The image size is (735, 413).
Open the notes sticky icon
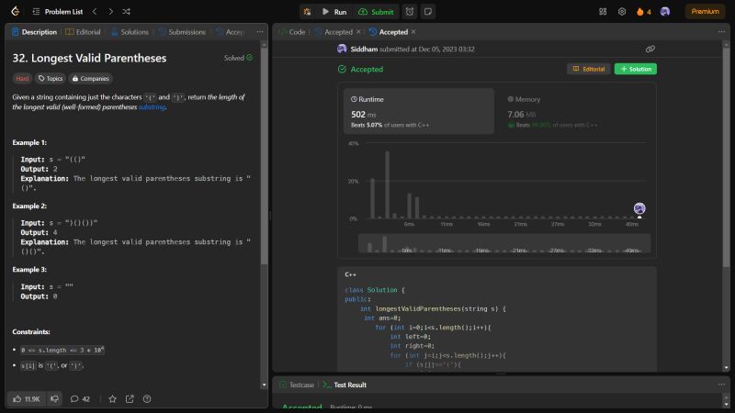[x=428, y=12]
